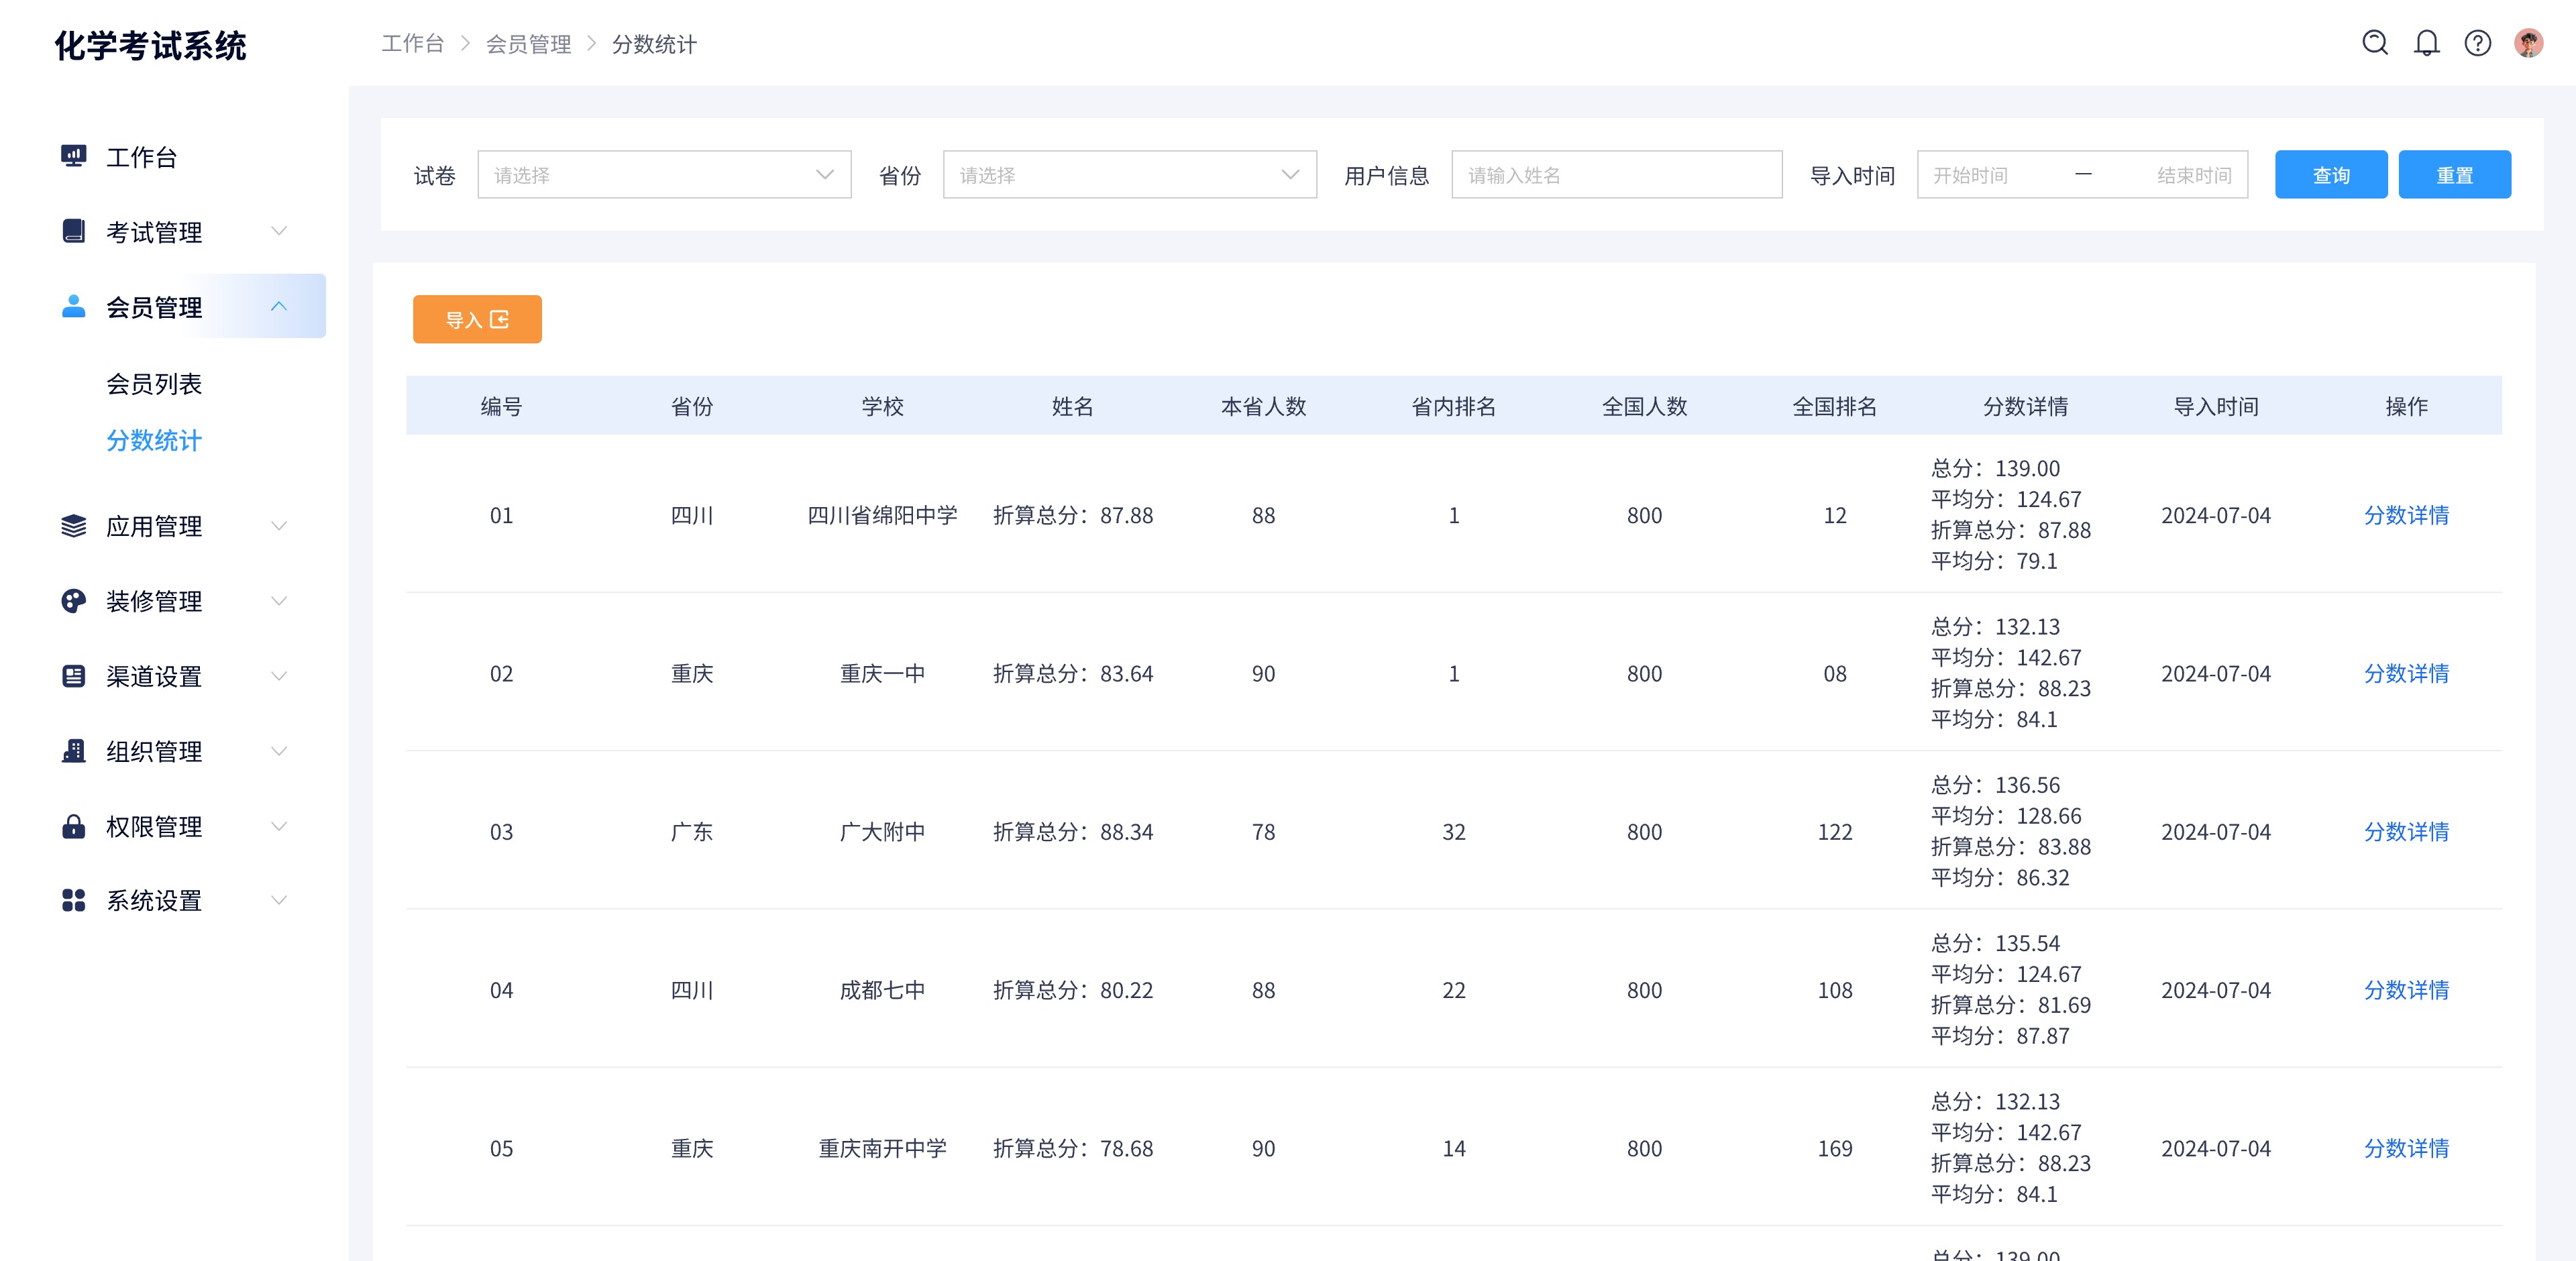Switch to 会员列表 in the sidebar
The width and height of the screenshot is (2576, 1261).
pyautogui.click(x=155, y=384)
